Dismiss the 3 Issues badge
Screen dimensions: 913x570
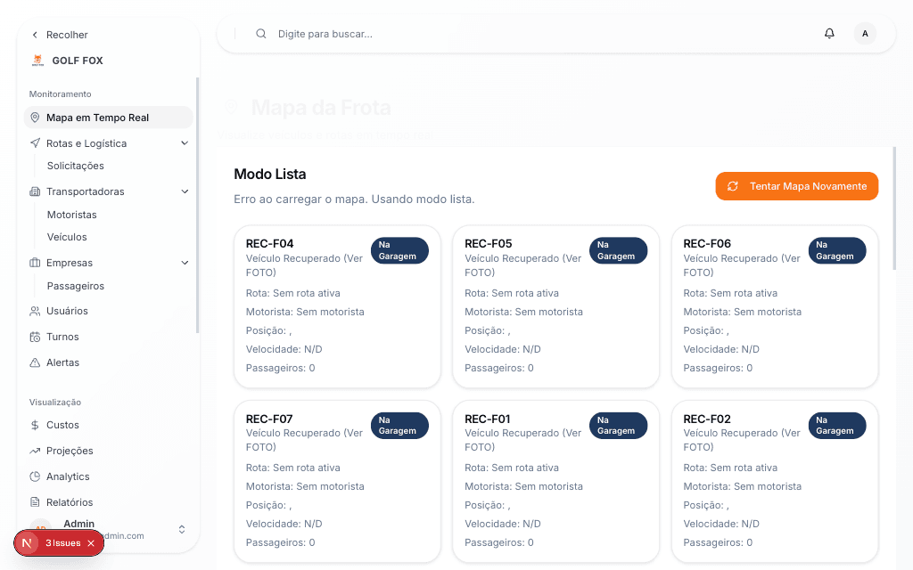click(89, 542)
